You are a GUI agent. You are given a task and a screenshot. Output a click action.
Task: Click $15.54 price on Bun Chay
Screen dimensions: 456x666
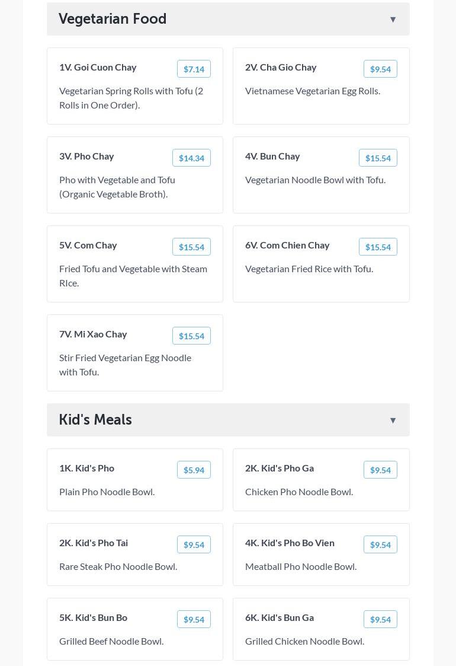378,158
